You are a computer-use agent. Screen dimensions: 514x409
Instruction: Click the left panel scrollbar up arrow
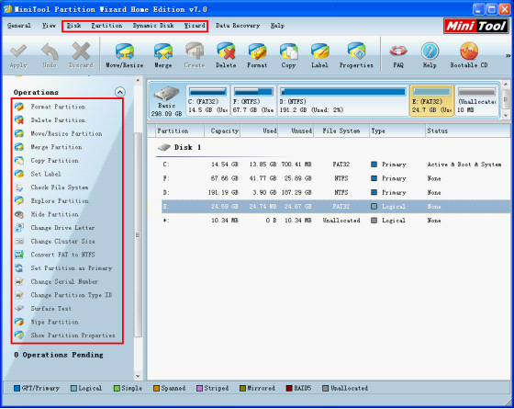tap(138, 80)
